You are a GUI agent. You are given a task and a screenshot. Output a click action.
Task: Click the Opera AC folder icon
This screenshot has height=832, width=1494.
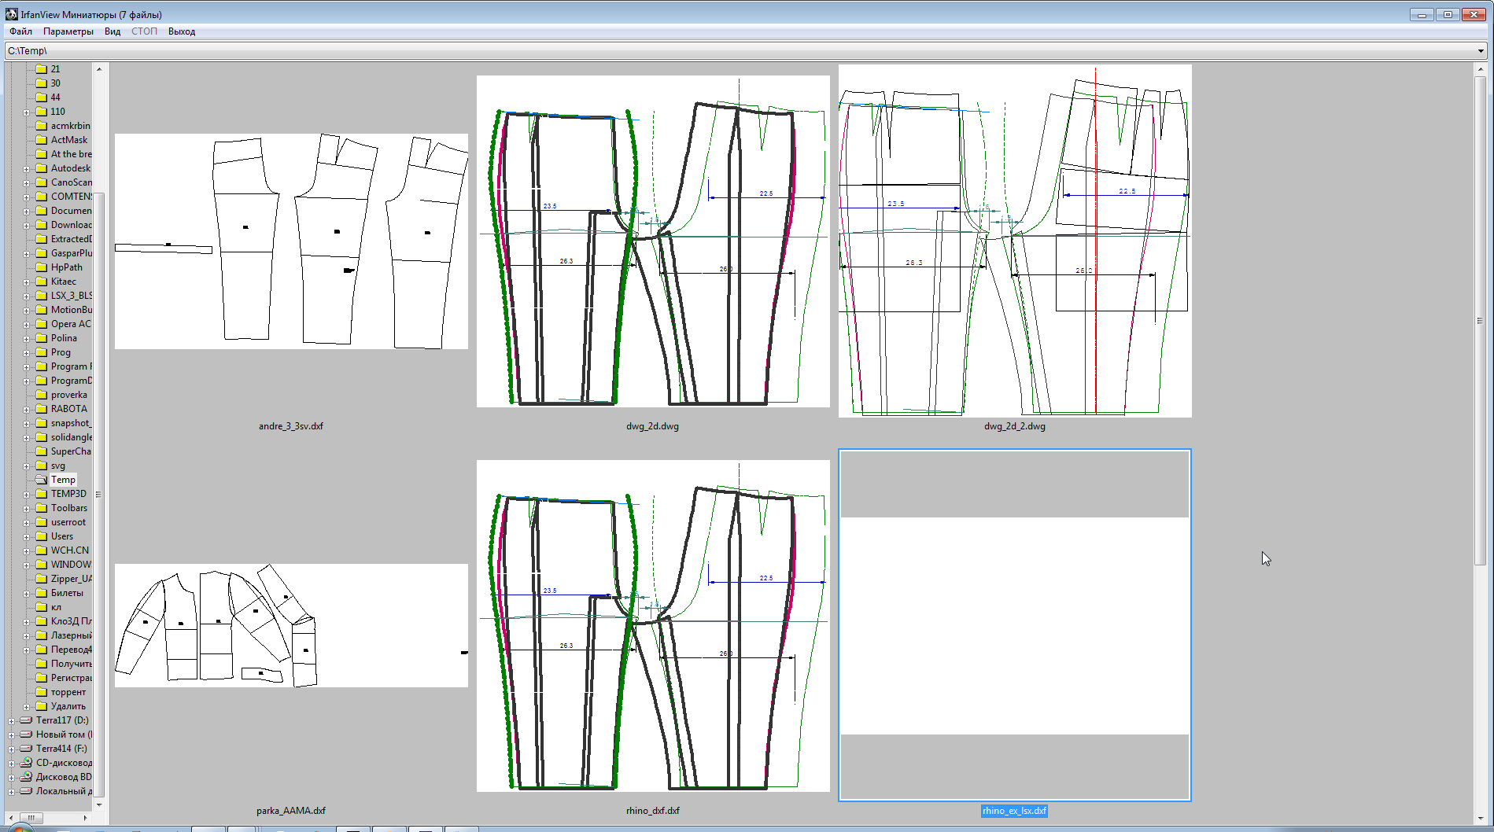click(41, 324)
